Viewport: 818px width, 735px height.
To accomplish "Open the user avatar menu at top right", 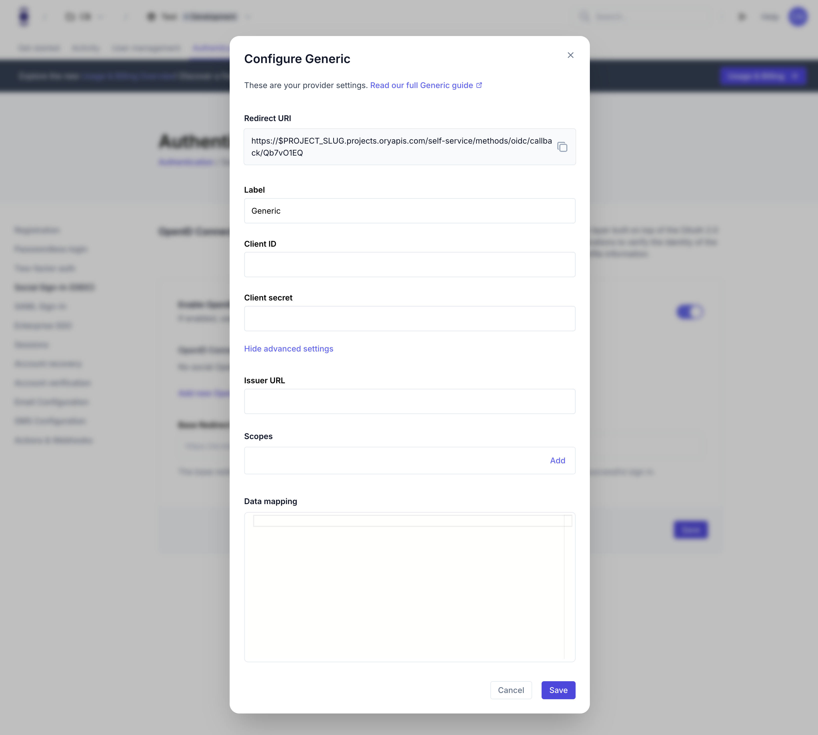I will click(x=797, y=17).
